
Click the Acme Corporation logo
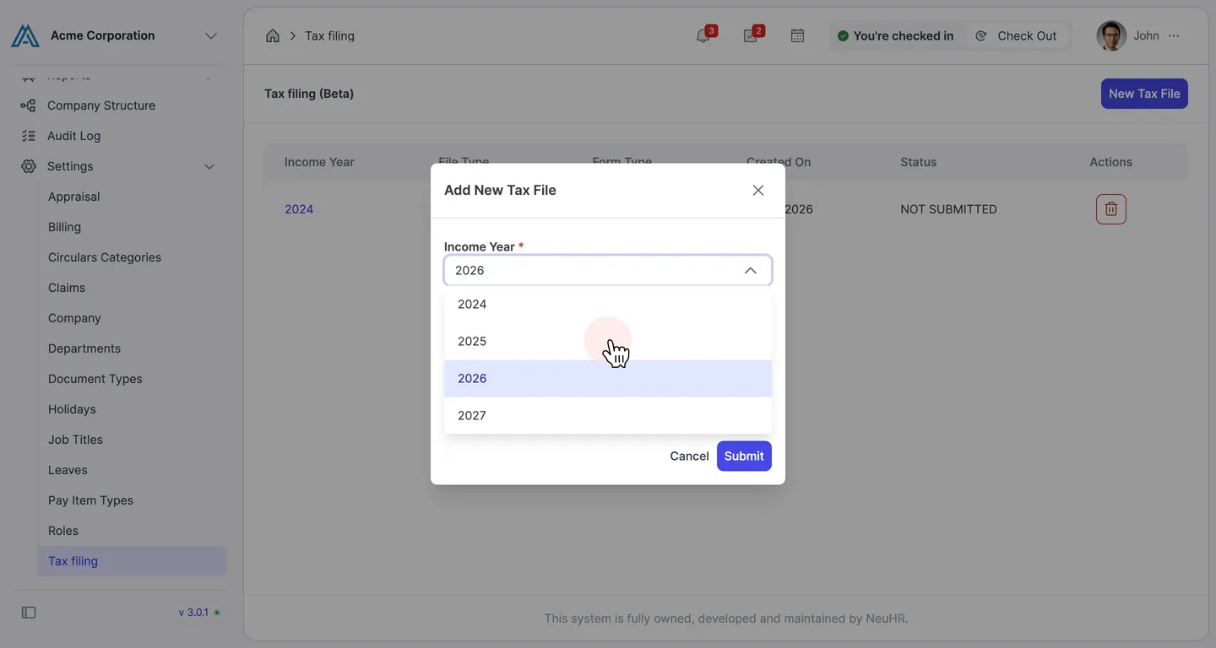tap(25, 35)
